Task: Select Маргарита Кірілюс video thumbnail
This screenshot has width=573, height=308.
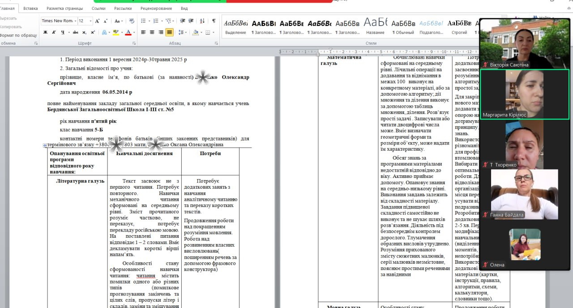Action: 525,94
